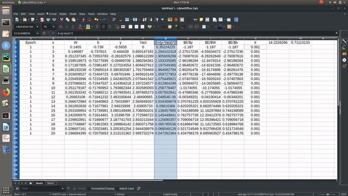Close the find toolbar
This screenshot has width=348, height=196.
(17, 189)
